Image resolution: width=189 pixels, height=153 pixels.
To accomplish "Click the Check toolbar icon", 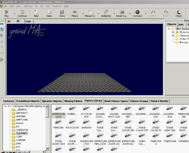I will (179, 13).
